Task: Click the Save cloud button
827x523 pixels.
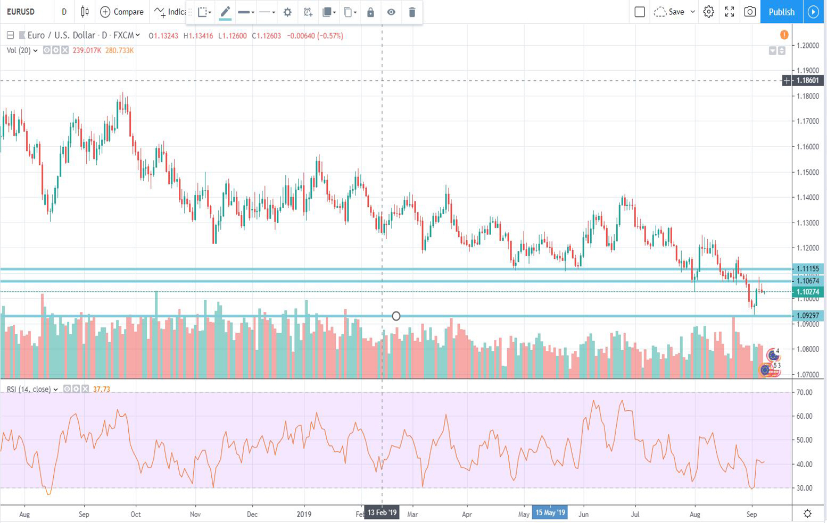Action: (669, 12)
